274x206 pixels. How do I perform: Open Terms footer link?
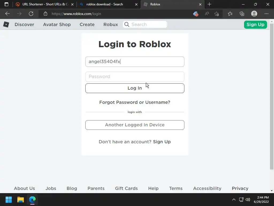pyautogui.click(x=176, y=188)
